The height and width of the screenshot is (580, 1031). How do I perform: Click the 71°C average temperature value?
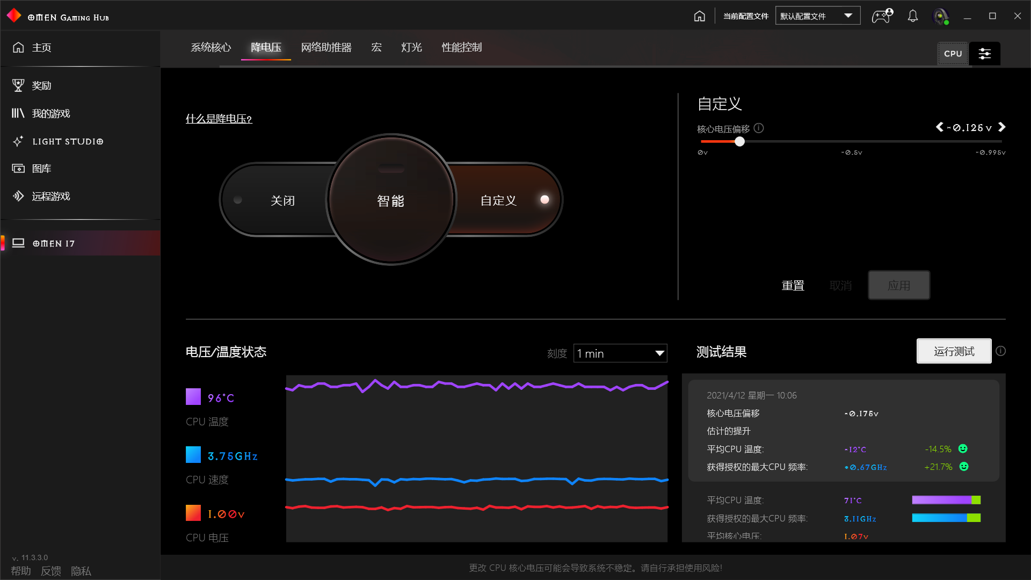point(853,501)
